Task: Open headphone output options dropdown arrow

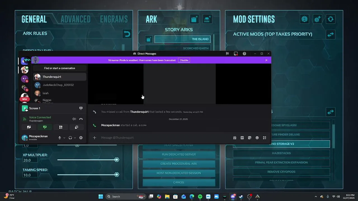Action: click(75, 138)
